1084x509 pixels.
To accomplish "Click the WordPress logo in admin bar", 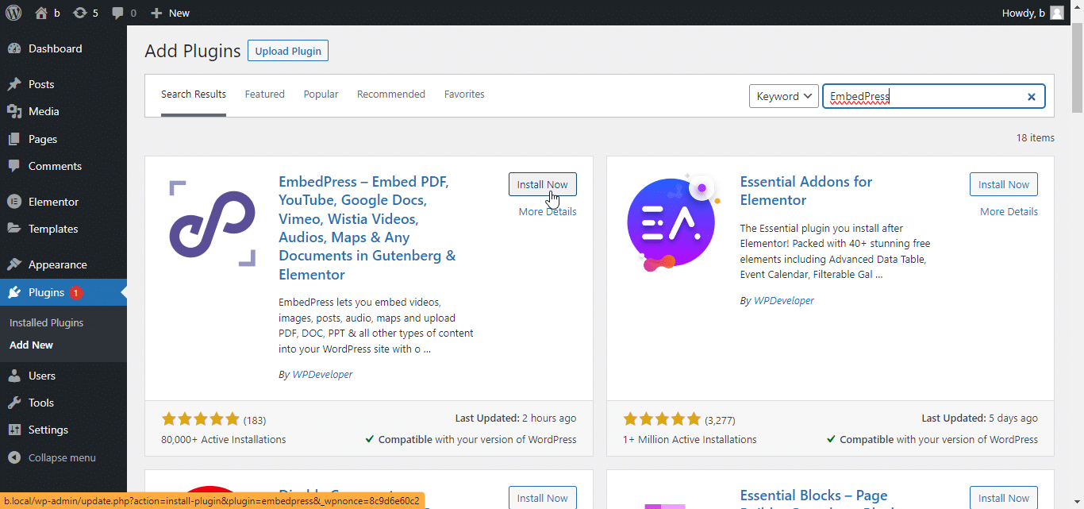I will [x=13, y=13].
